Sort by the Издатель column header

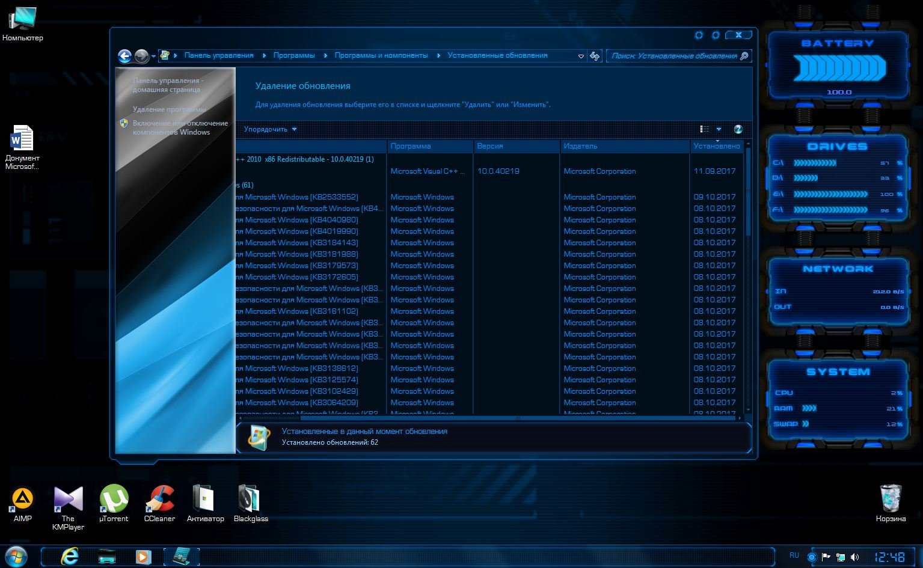(625, 146)
